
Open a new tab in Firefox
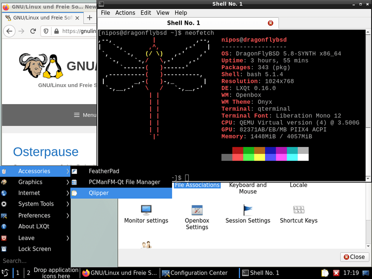click(x=89, y=18)
